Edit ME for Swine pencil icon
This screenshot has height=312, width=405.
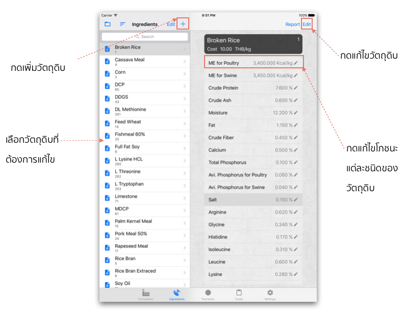(x=296, y=75)
